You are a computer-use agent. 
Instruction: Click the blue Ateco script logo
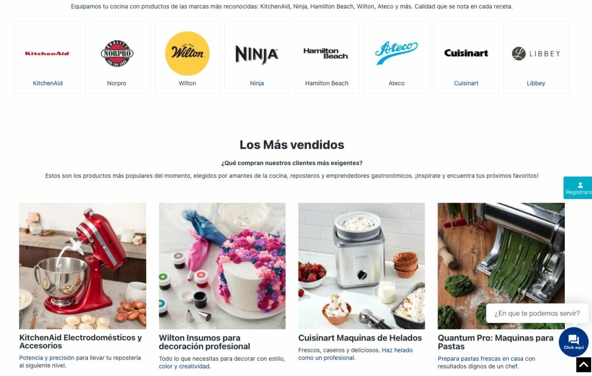pyautogui.click(x=396, y=53)
